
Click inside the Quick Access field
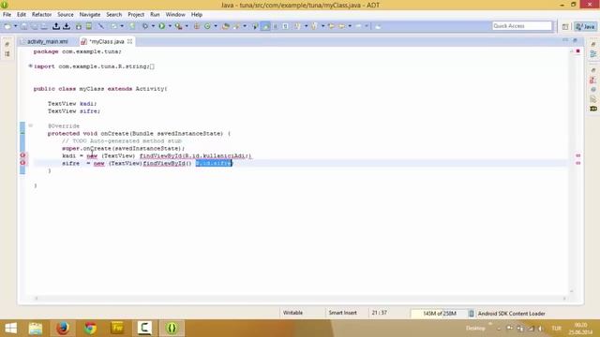pos(522,26)
